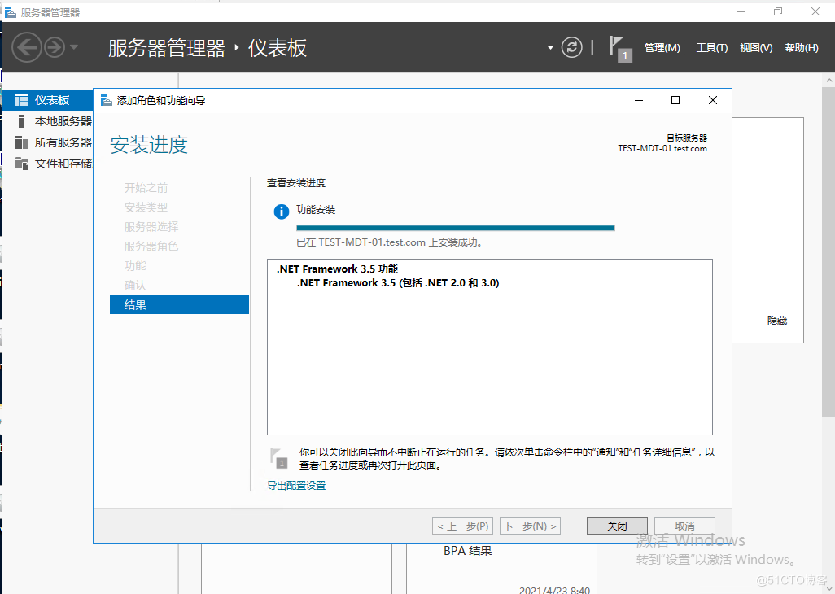This screenshot has width=835, height=594.
Task: Click the notification flag icon in wizard note
Action: [x=279, y=458]
